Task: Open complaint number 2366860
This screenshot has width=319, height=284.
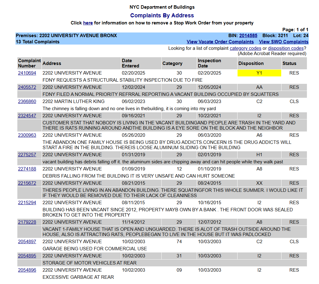Action: 27,101
